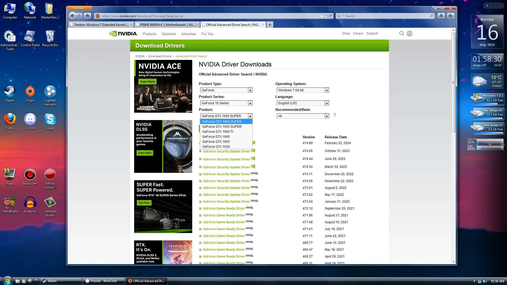Viewport: 507px width, 285px height.
Task: Expand the driver version 474.11 row
Action: (x=200, y=174)
